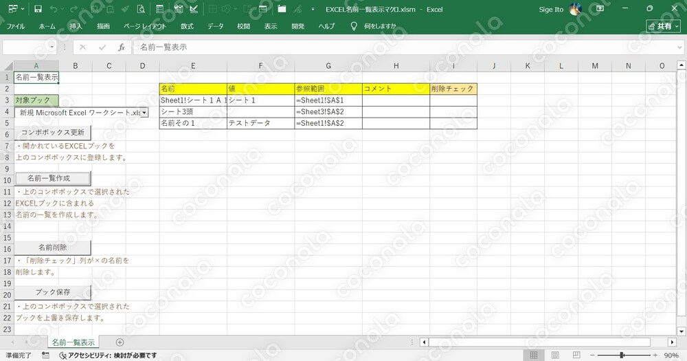Select column G header
The width and height of the screenshot is (687, 361).
tap(328, 66)
